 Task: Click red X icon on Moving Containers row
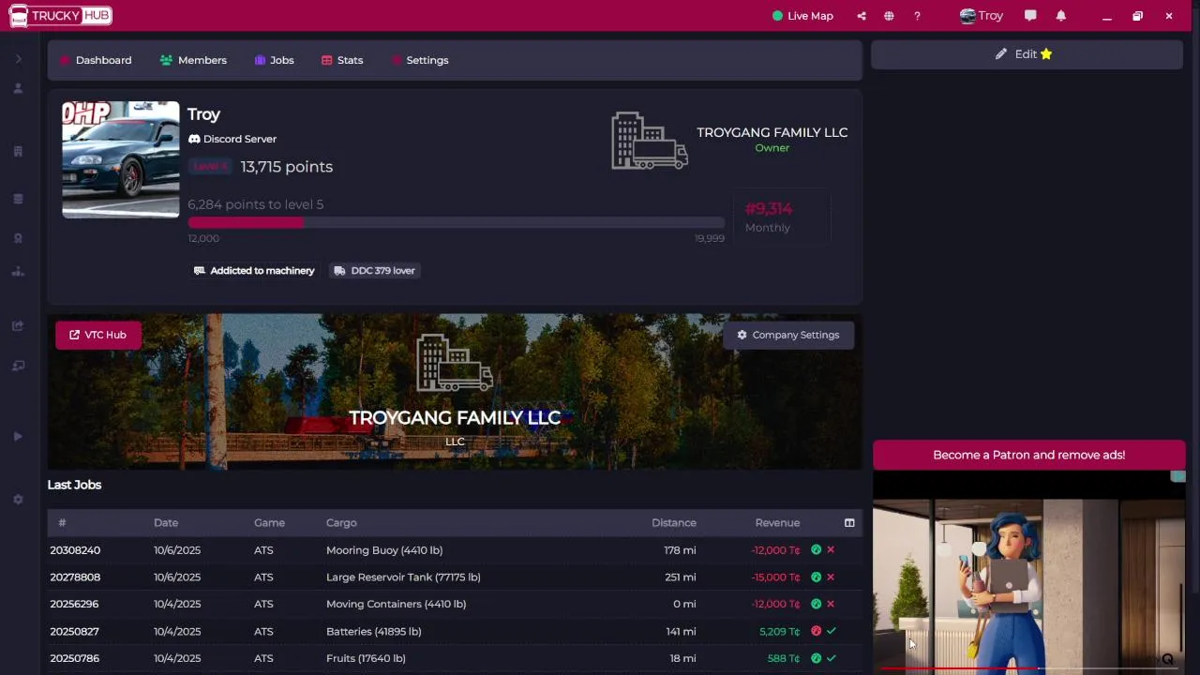click(x=831, y=604)
